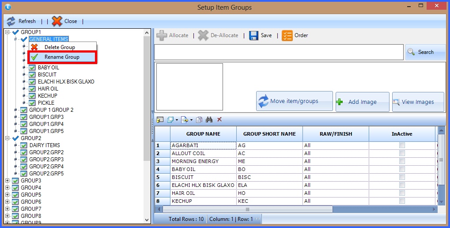This screenshot has width=450, height=228.
Task: Select Delete Group in the context menu
Action: click(x=60, y=47)
